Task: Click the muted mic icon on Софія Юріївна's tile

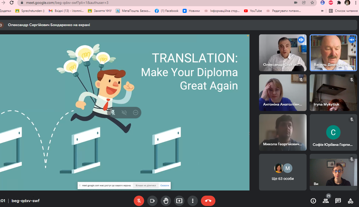Action: click(x=352, y=120)
